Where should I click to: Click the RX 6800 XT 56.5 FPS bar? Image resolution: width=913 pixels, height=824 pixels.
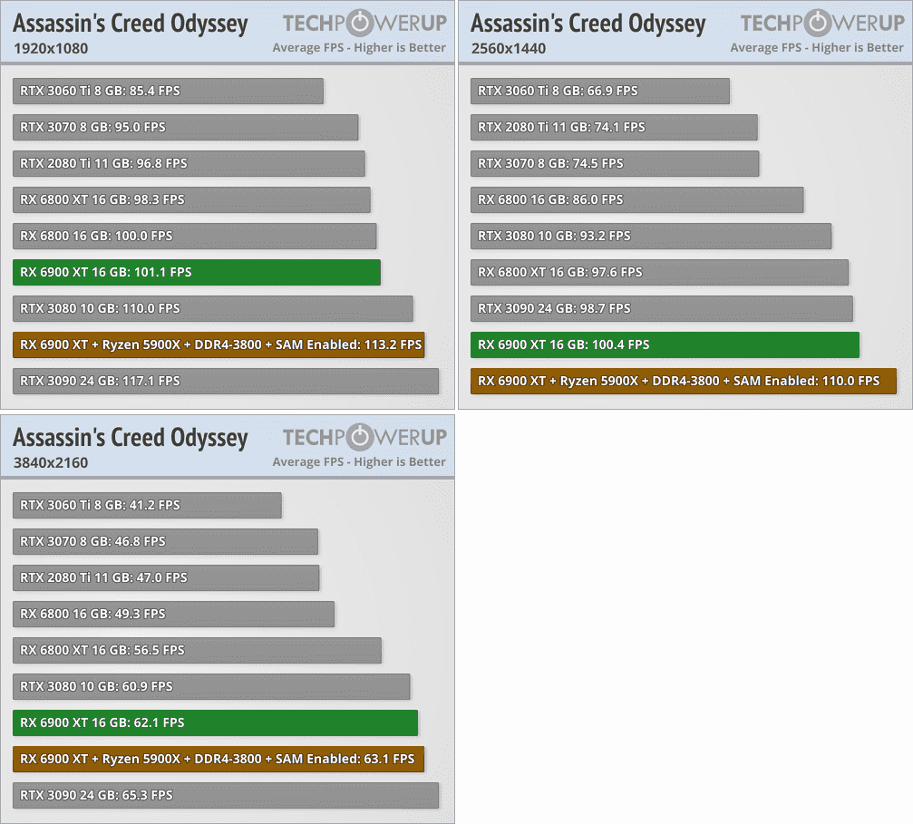click(197, 650)
